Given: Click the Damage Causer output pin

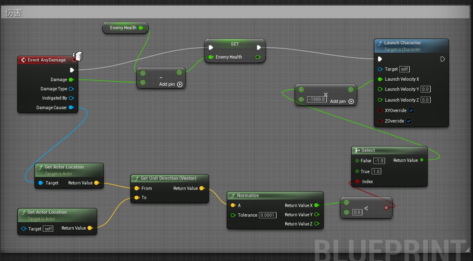Looking at the screenshot, I should click(x=71, y=107).
